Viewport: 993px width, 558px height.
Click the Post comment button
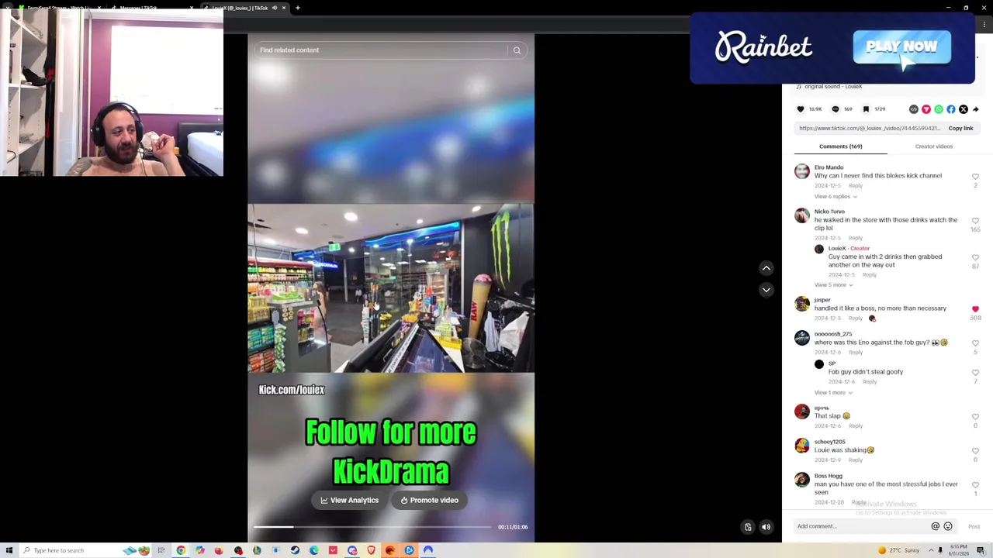974,527
